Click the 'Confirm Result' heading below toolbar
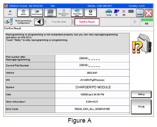157x127 pixels. tap(13, 28)
